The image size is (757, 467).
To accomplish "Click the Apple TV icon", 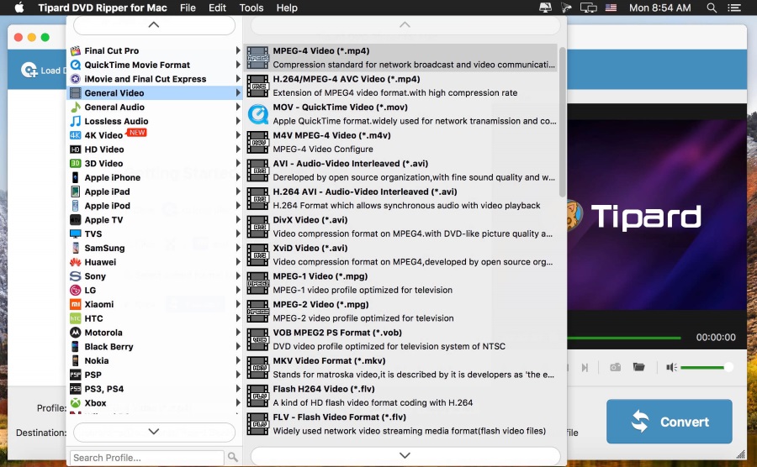I will [76, 220].
